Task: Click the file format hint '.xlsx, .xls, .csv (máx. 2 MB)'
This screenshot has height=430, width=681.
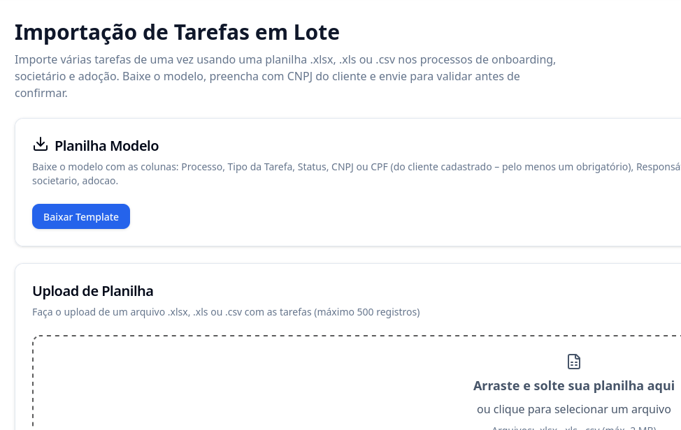Action: (573, 427)
